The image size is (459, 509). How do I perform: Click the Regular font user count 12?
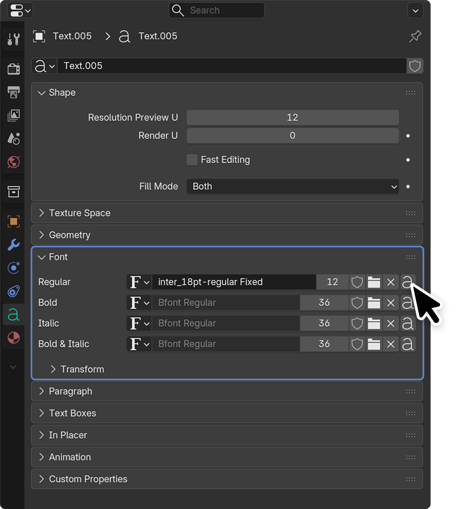[x=333, y=282]
